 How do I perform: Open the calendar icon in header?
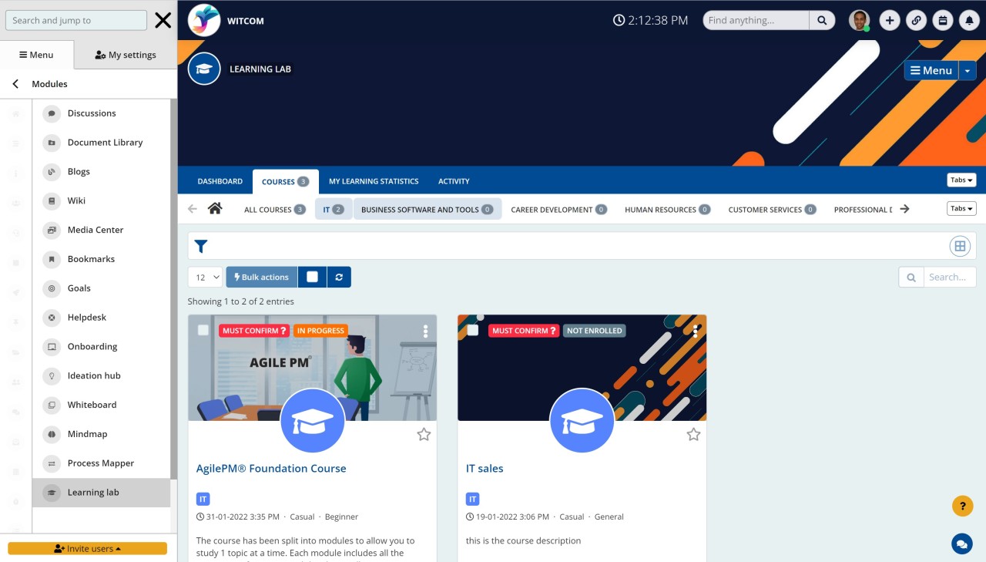(941, 21)
